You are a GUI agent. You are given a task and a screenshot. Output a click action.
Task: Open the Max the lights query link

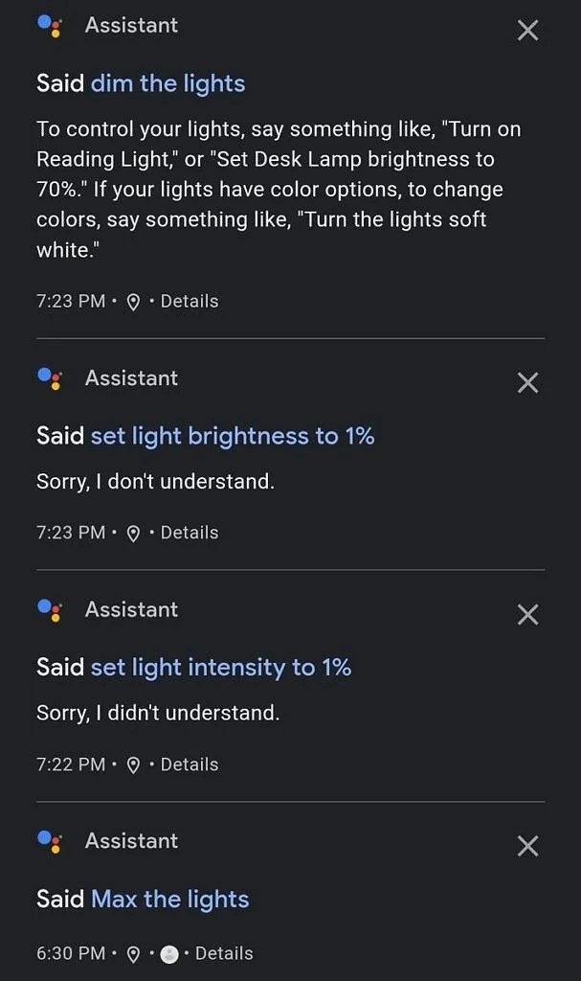pyautogui.click(x=170, y=900)
